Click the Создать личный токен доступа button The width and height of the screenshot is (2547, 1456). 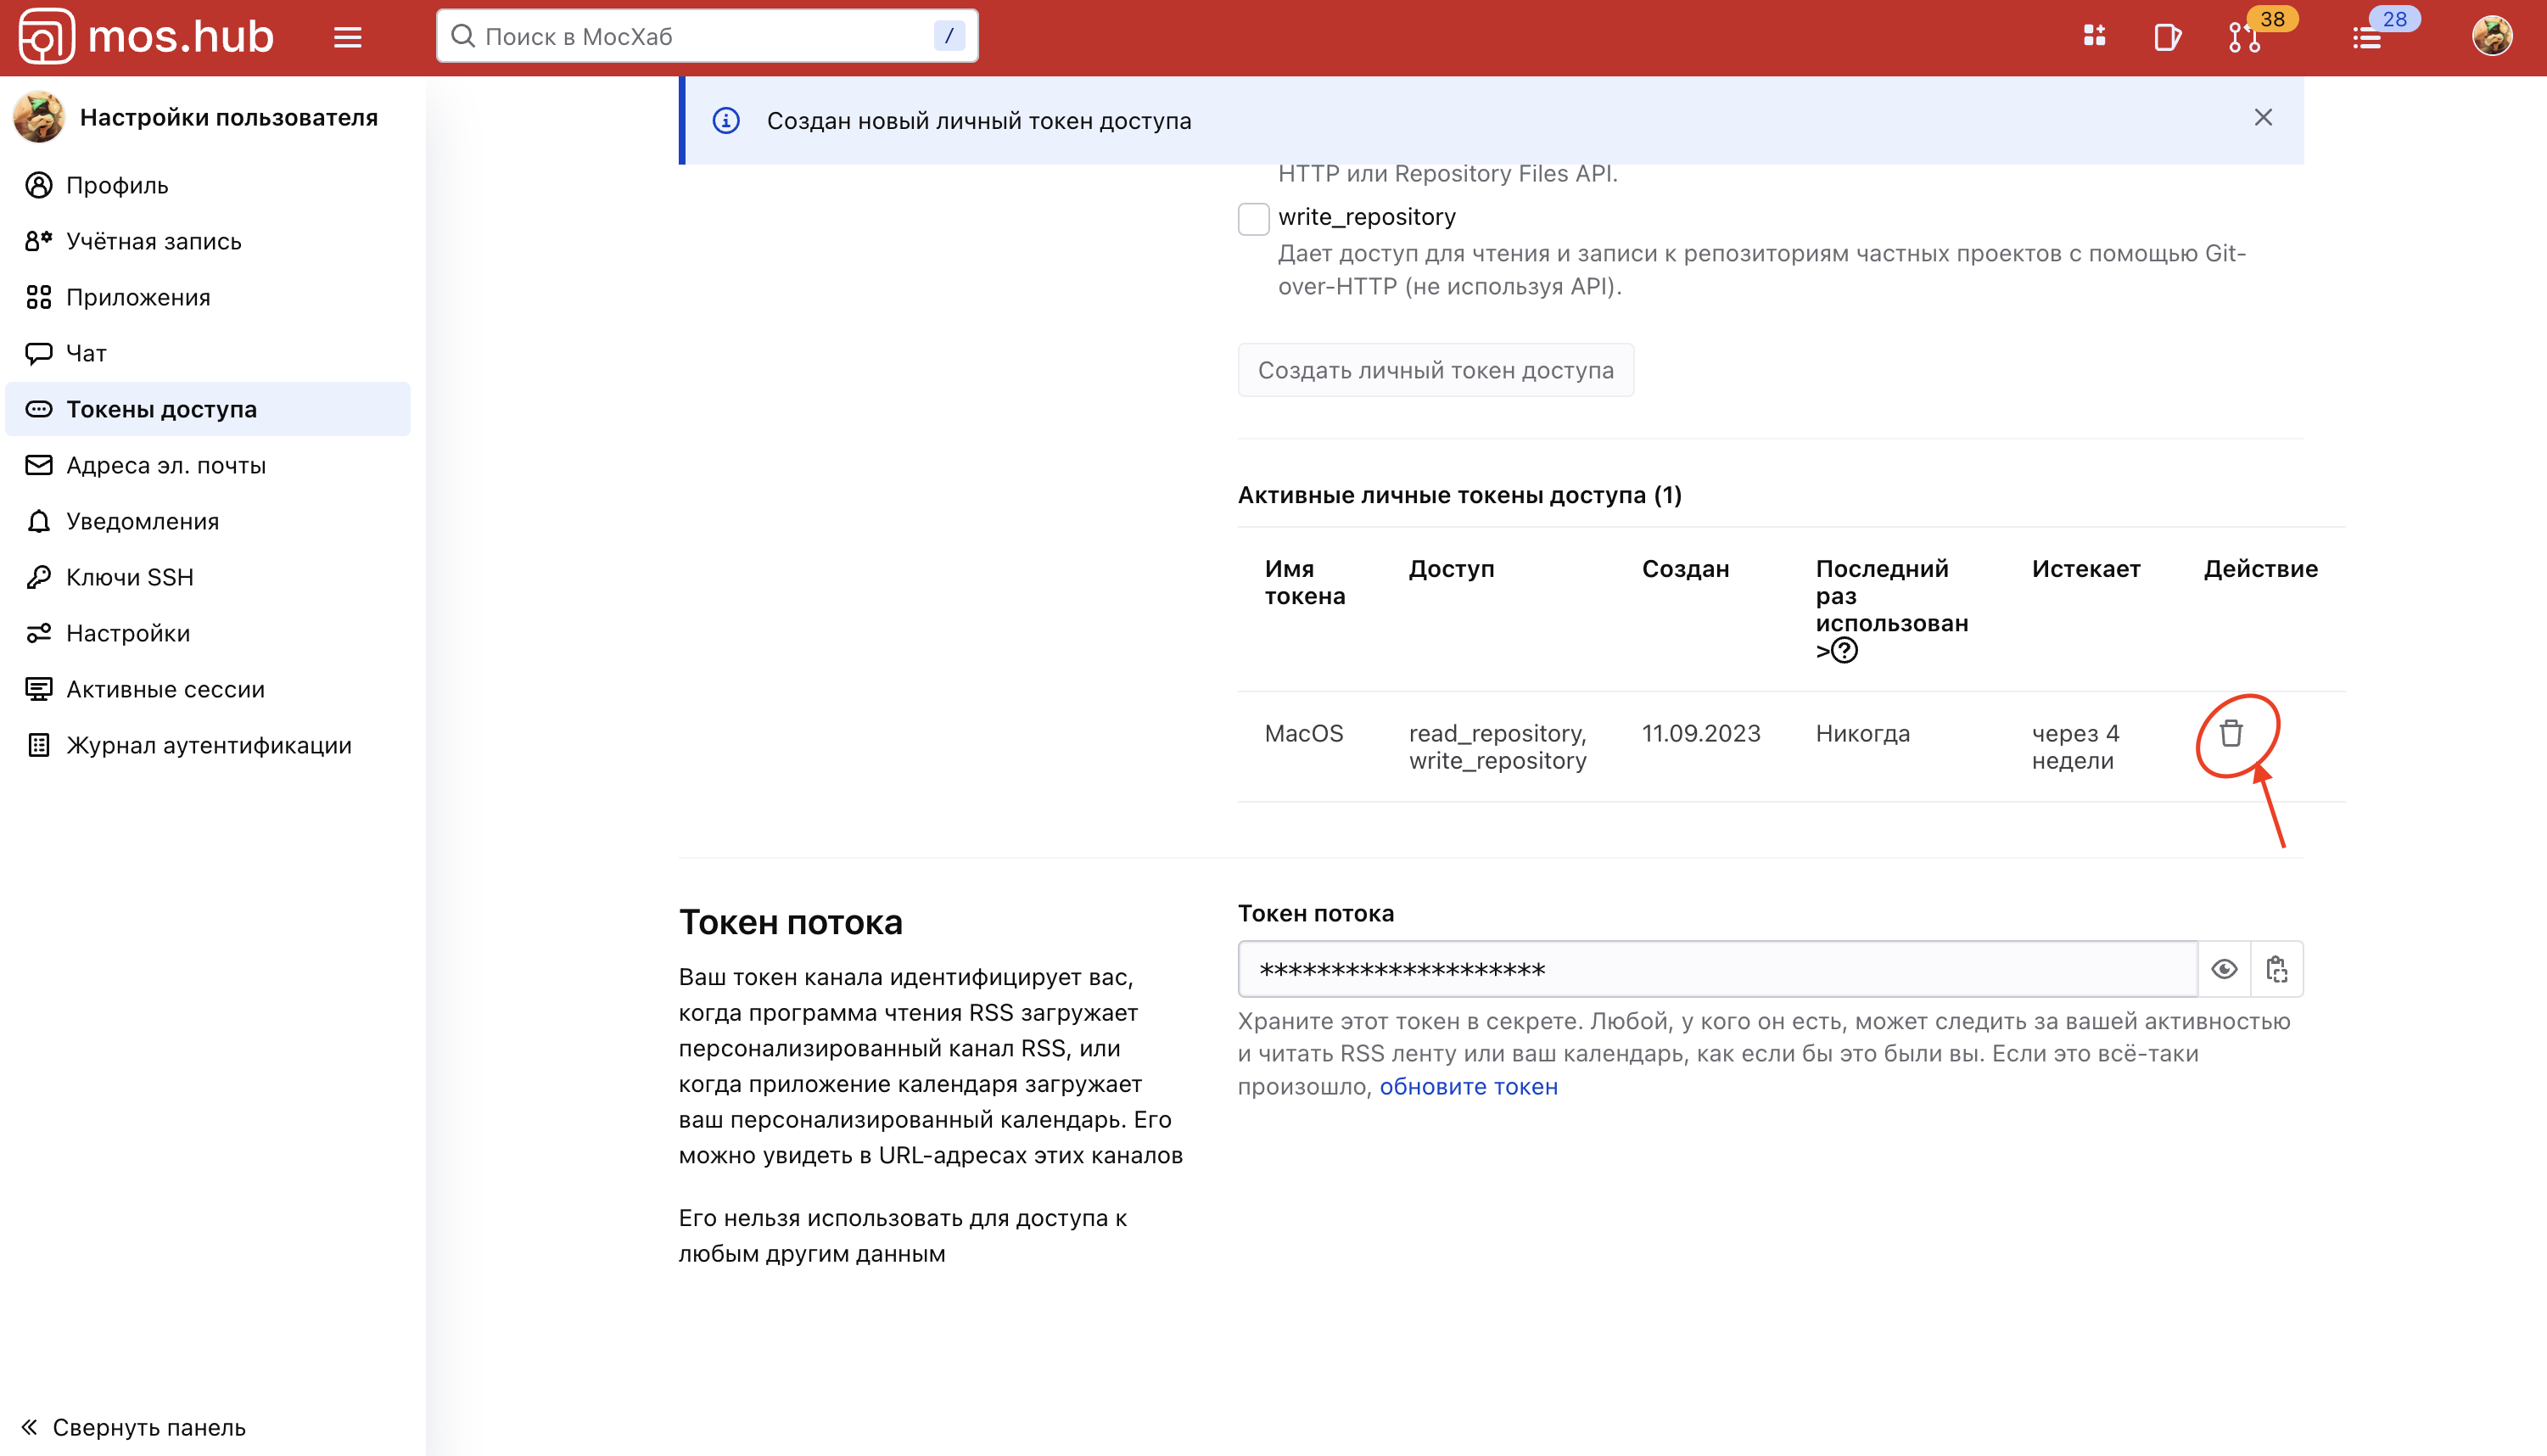click(1436, 370)
